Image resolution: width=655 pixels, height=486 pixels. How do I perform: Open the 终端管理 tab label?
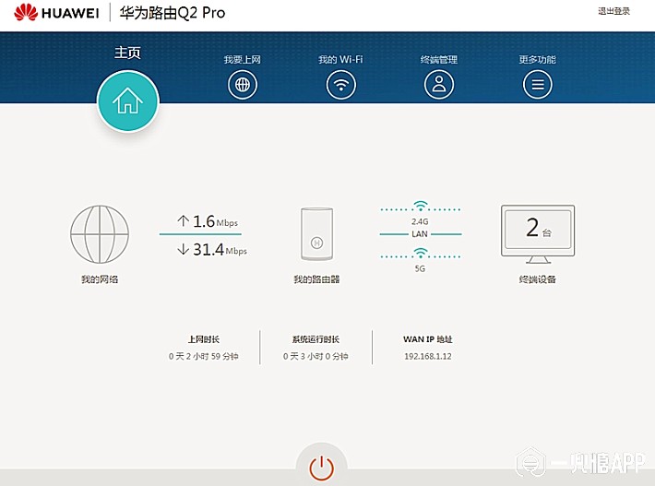(439, 60)
